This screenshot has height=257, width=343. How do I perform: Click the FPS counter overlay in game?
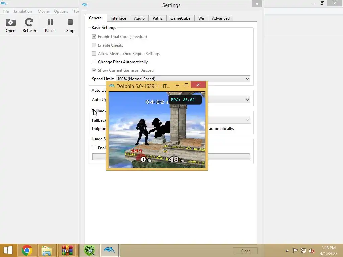point(185,100)
